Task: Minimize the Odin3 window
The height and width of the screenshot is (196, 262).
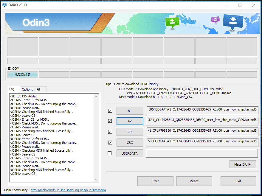Action: 227,5
